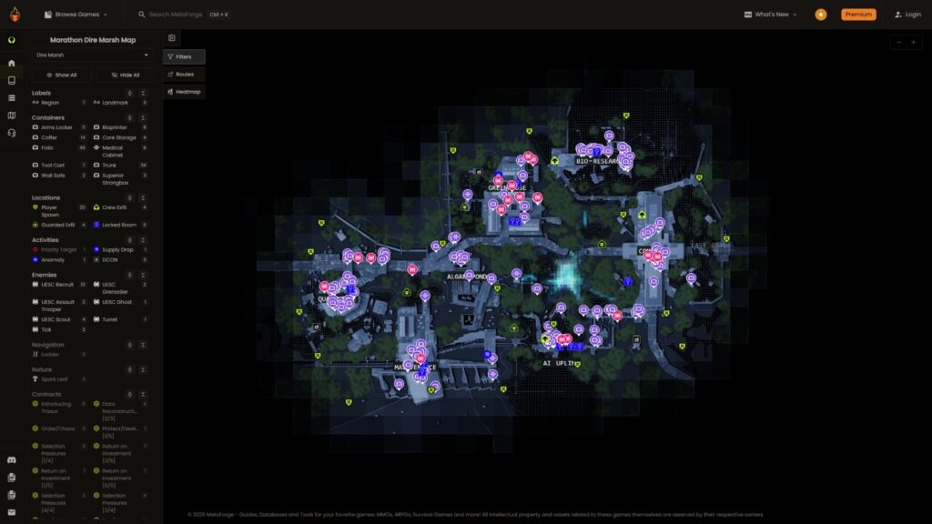Toggle the Medical Cabinet filter
932x524 pixels.
pyautogui.click(x=120, y=151)
